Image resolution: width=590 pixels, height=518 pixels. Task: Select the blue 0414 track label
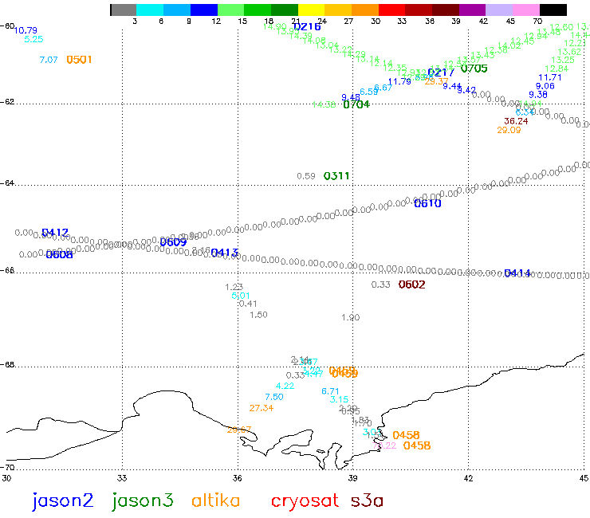point(517,273)
